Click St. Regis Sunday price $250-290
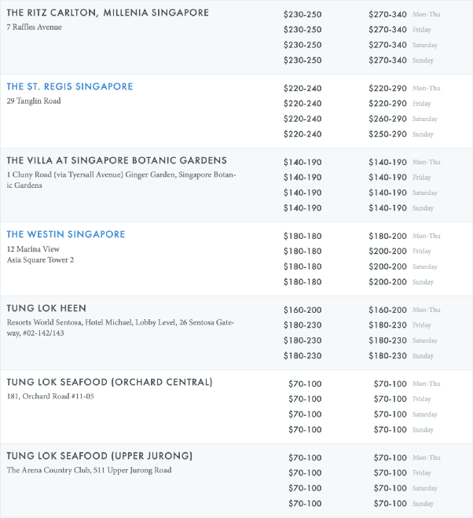The width and height of the screenshot is (473, 518). coord(387,134)
